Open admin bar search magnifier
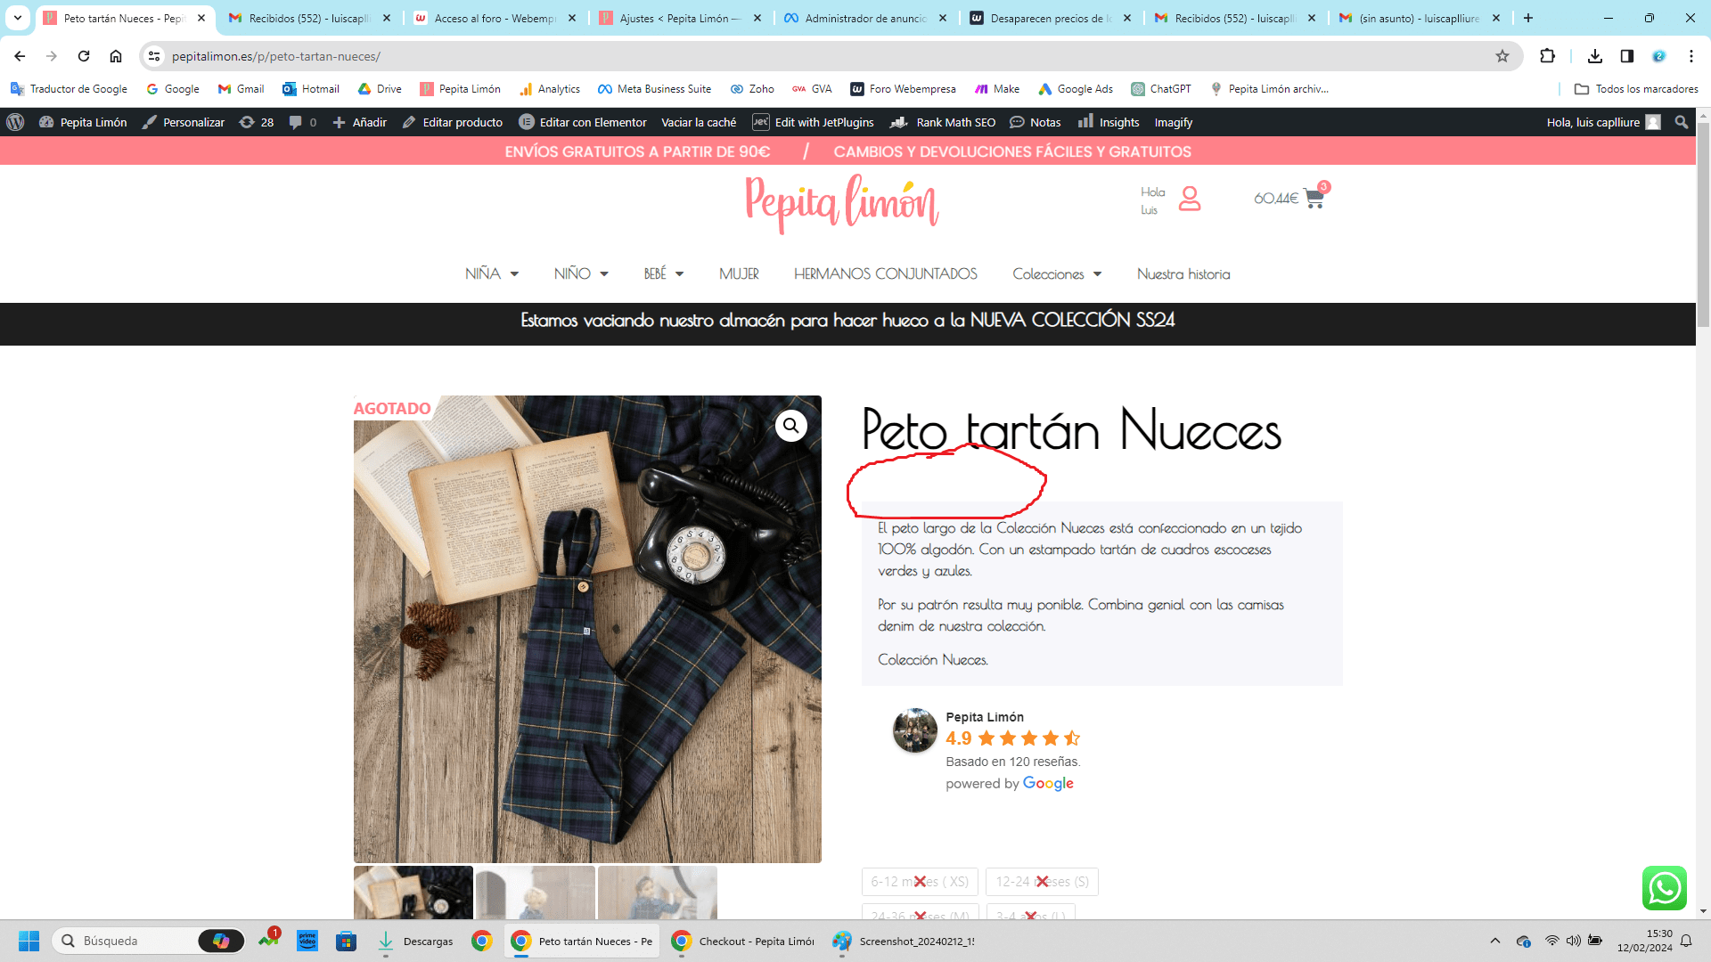The width and height of the screenshot is (1711, 962). pyautogui.click(x=1682, y=122)
